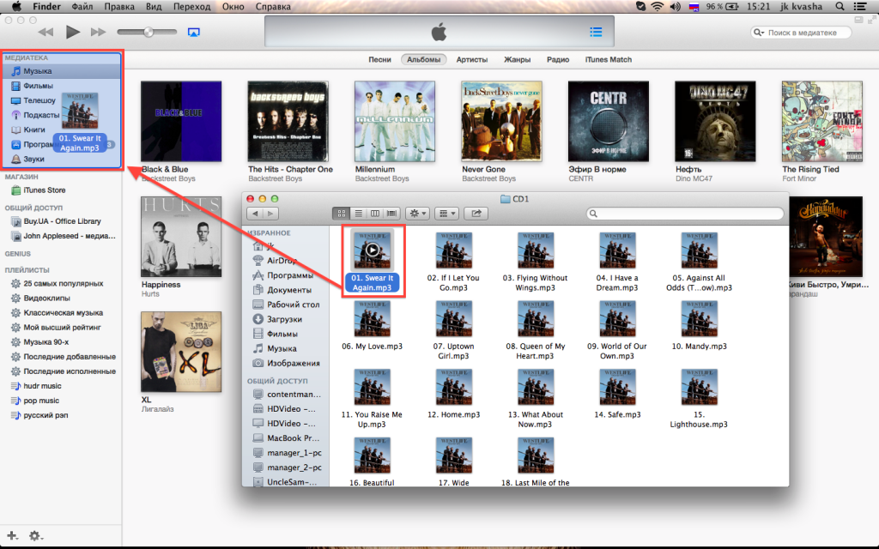Viewport: 879px width, 549px height.
Task: Open the Переход menu
Action: (x=191, y=7)
